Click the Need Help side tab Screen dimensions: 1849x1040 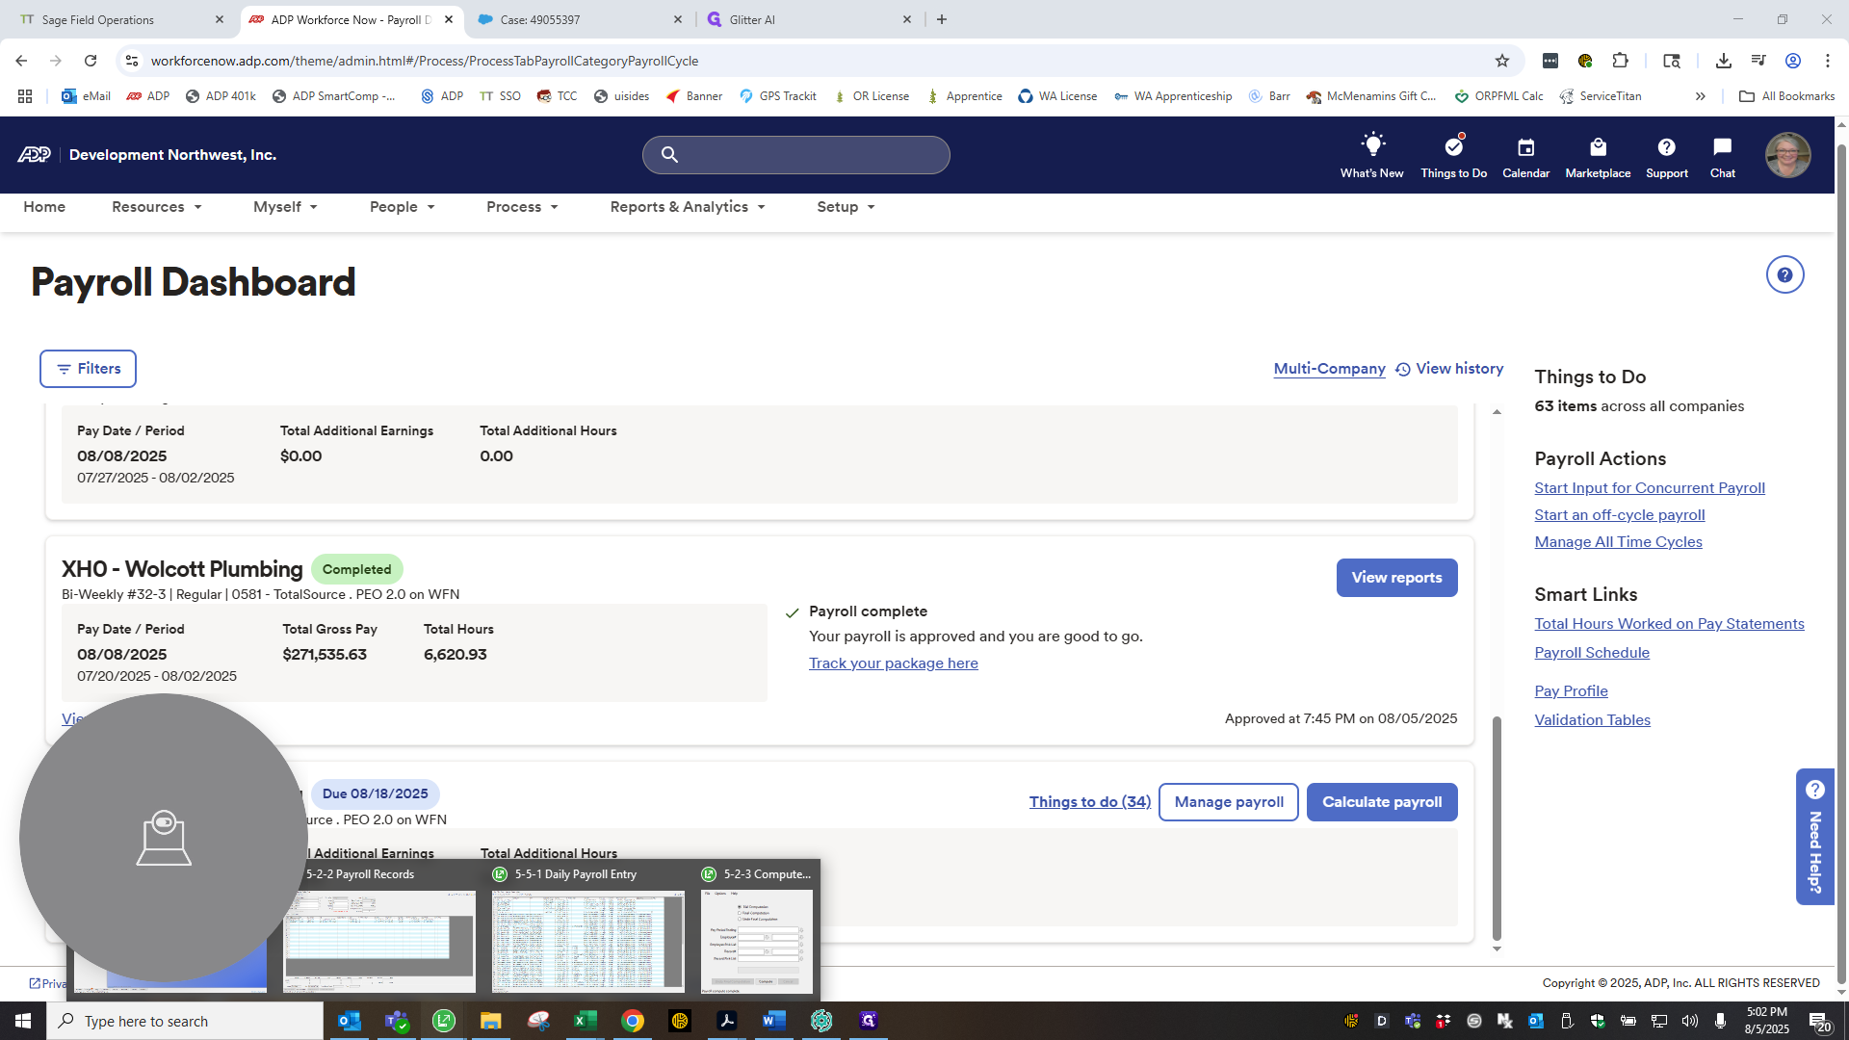click(x=1814, y=836)
